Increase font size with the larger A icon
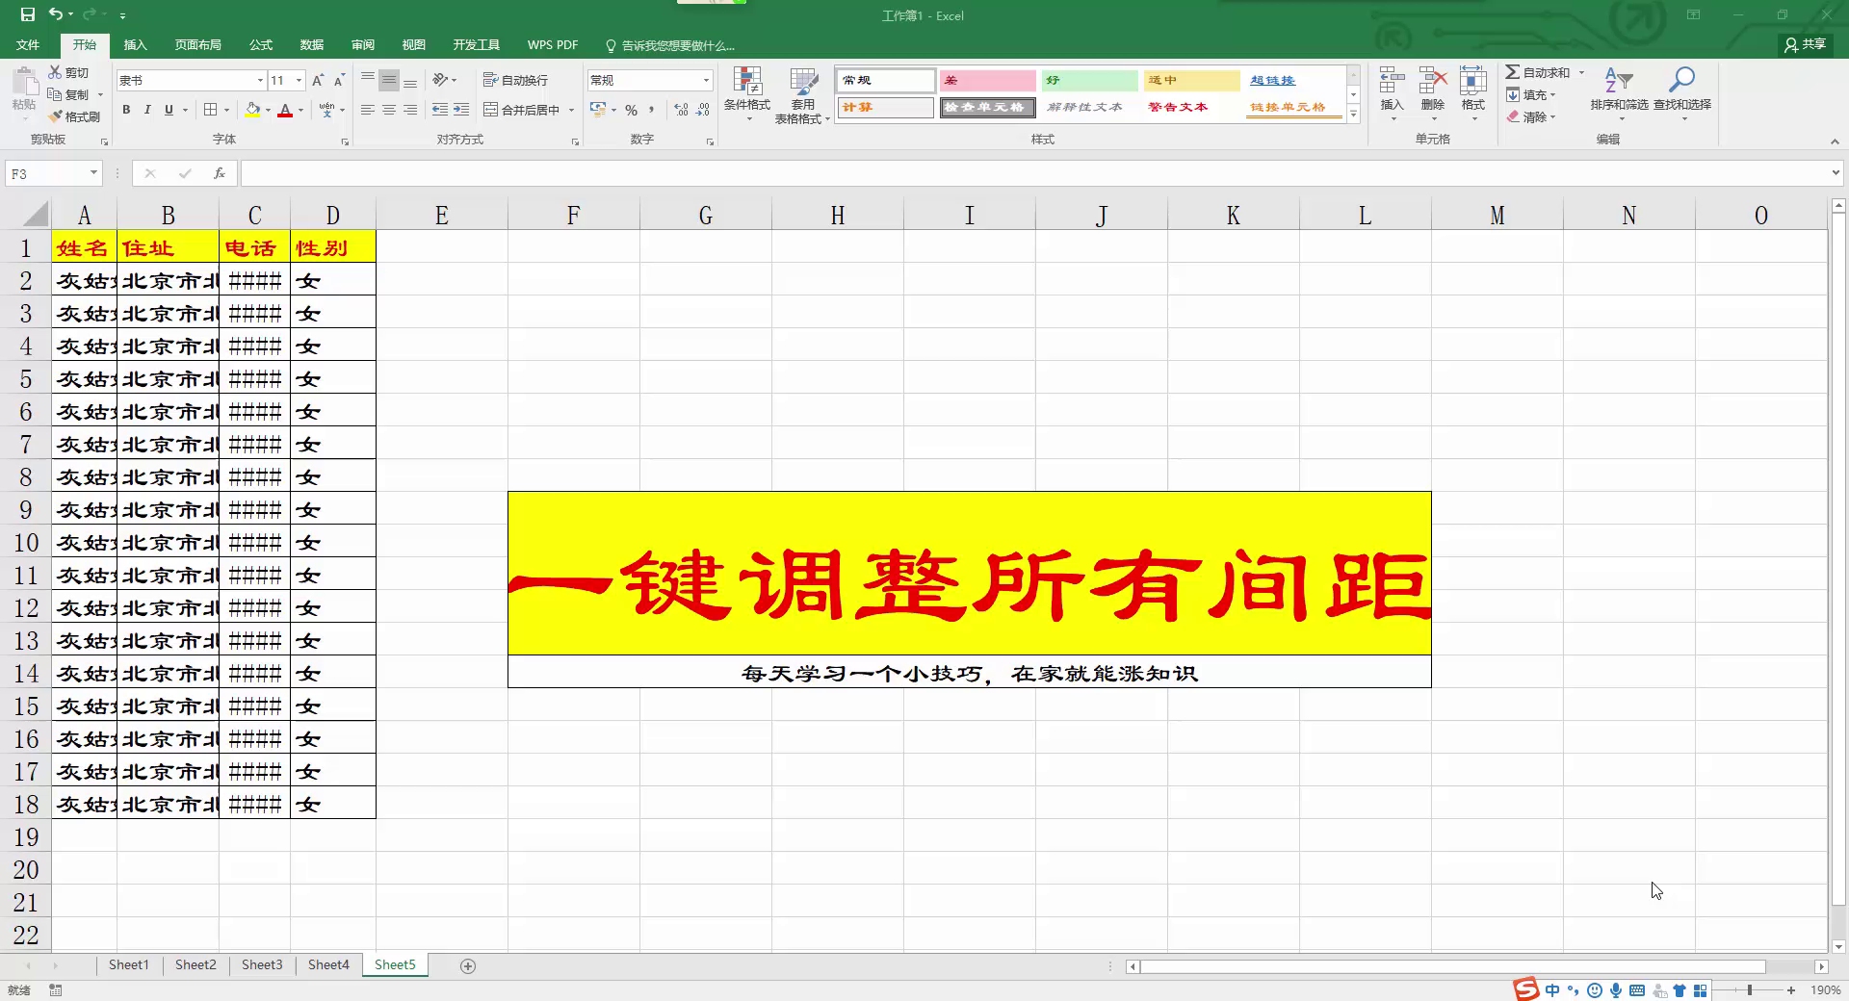Image resolution: width=1849 pixels, height=1001 pixels. click(318, 80)
